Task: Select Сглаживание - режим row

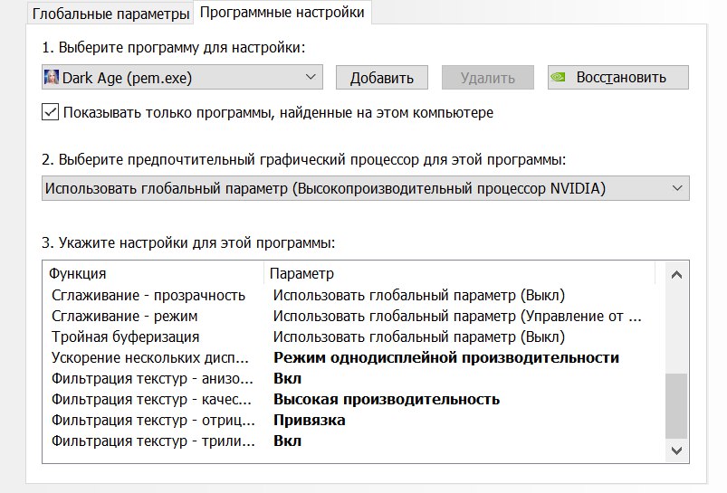Action: point(354,316)
